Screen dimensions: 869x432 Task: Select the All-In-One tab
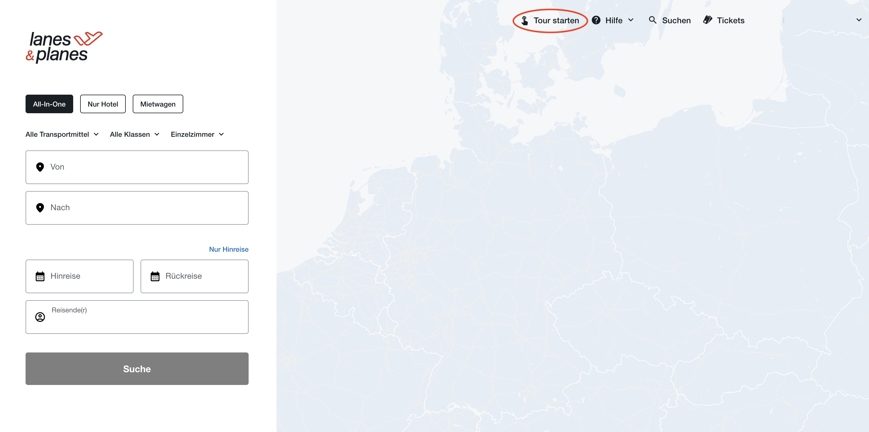(49, 104)
